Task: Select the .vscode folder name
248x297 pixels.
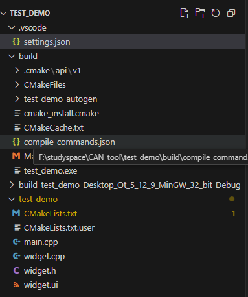Action: click(32, 28)
